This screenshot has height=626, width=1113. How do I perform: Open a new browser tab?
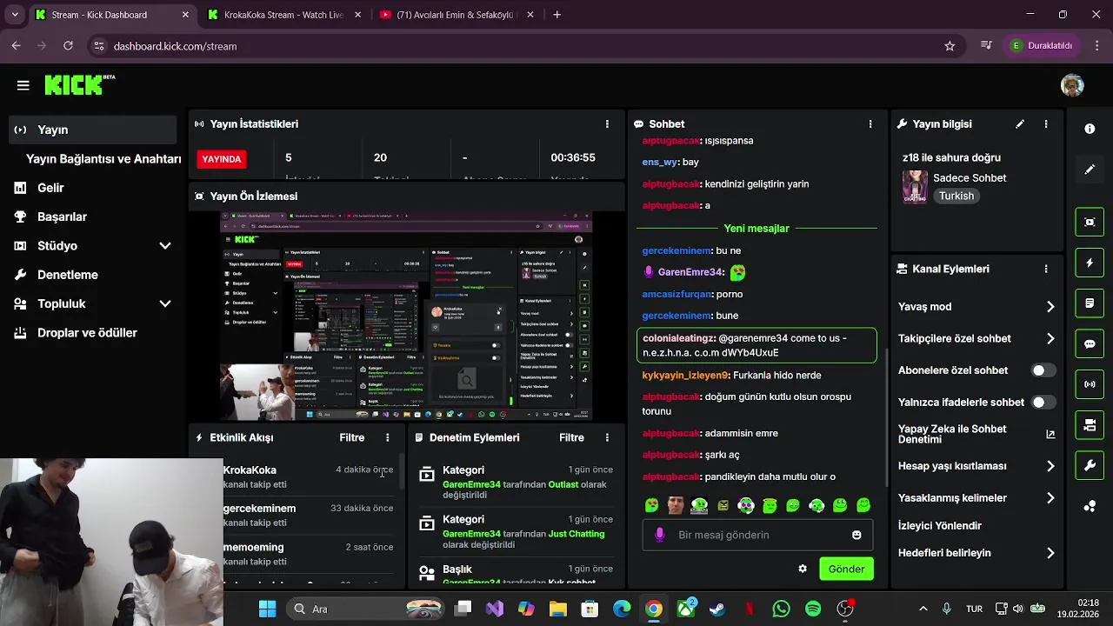556,15
